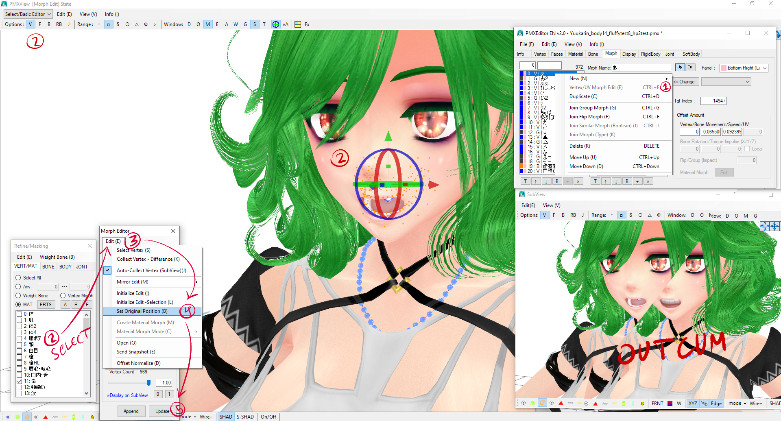
Task: Check material 5: 顔 checkbox
Action: [x=19, y=345]
